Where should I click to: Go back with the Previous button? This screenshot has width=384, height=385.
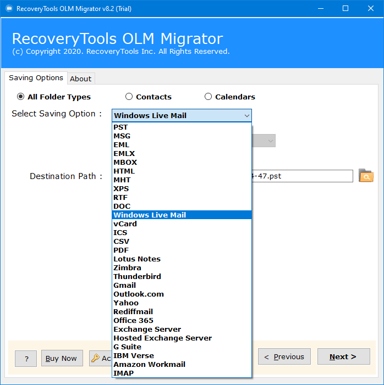pyautogui.click(x=284, y=356)
